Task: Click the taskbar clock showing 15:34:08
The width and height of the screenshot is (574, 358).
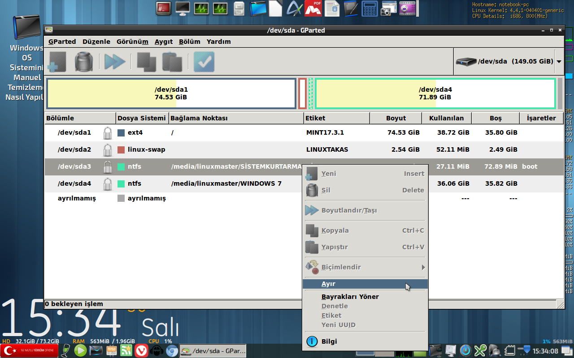Action: (546, 351)
